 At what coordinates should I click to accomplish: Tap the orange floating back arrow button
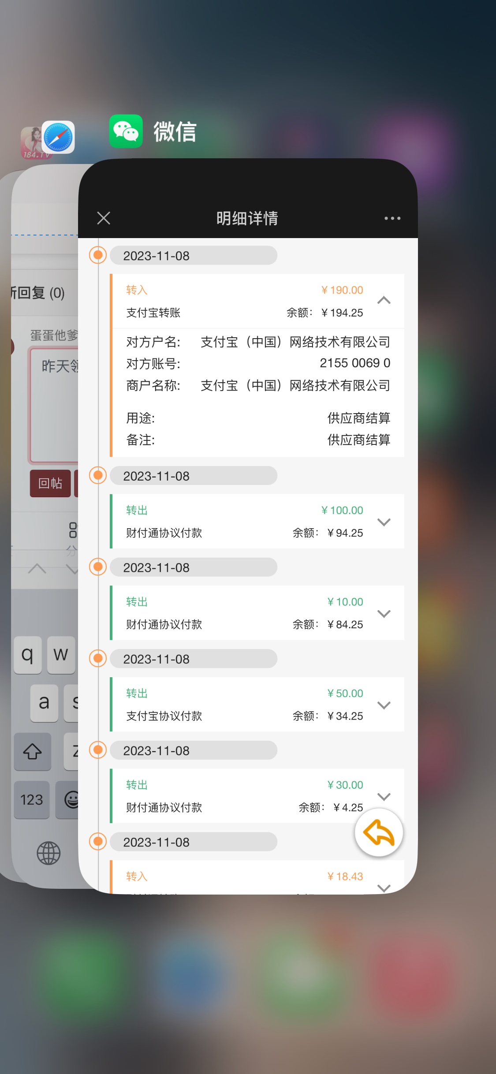coord(379,832)
